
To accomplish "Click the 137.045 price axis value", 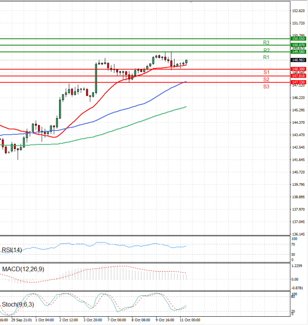I will 298,222.
